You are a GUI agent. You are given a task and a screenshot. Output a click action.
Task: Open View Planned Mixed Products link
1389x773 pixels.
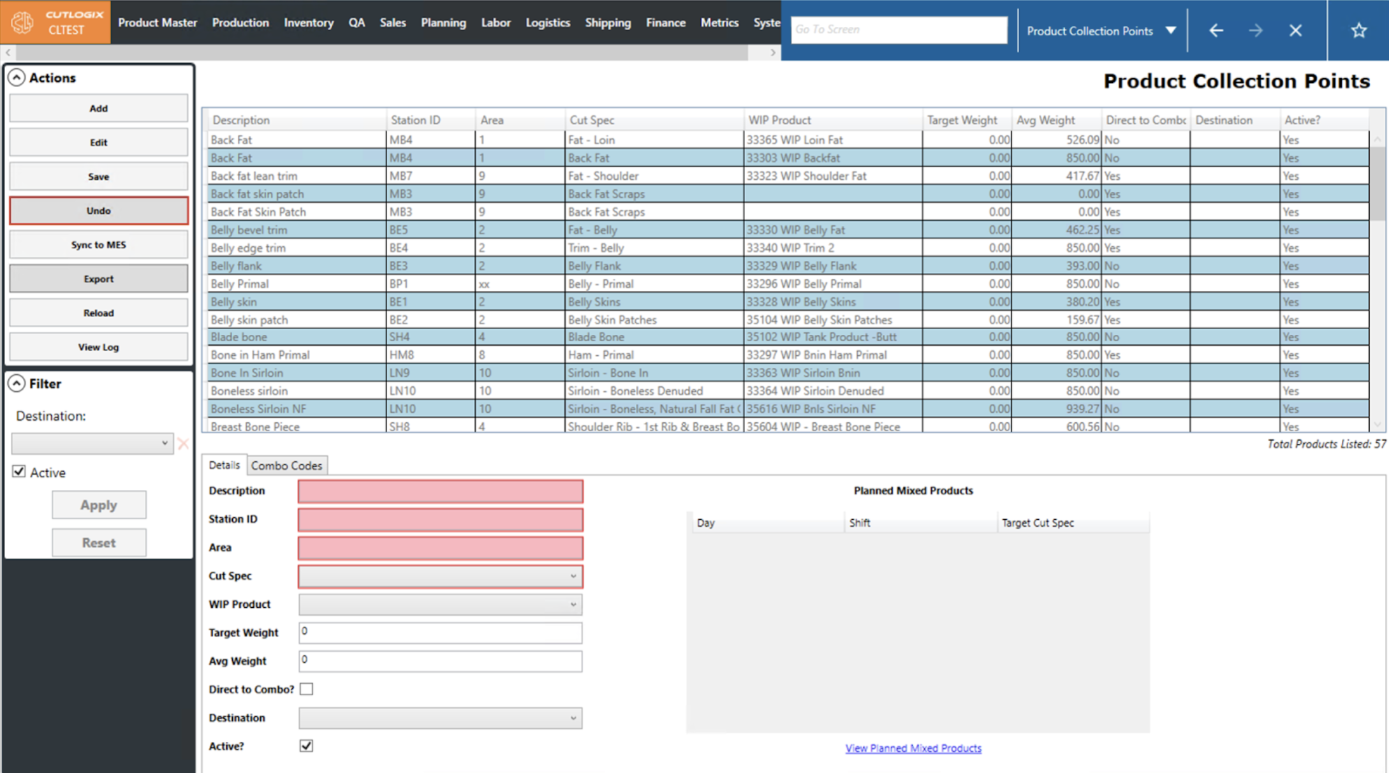click(913, 748)
